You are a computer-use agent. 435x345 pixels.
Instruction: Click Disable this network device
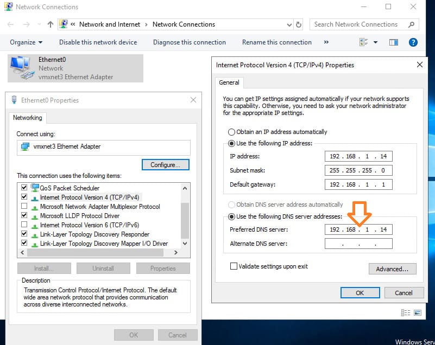coord(98,42)
